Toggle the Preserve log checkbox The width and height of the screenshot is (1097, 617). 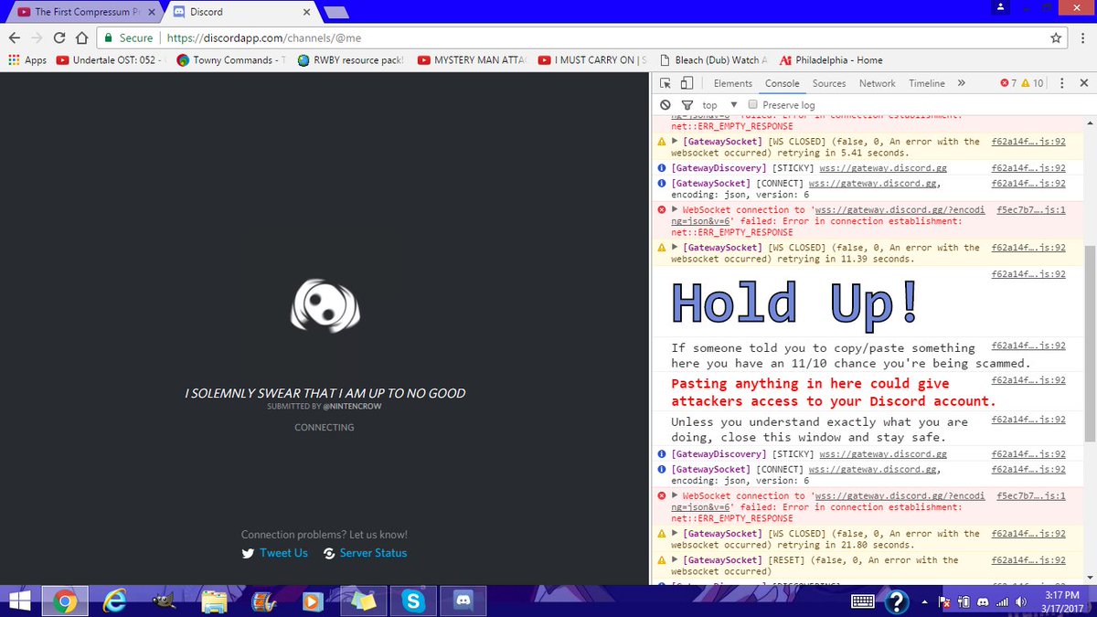(753, 105)
